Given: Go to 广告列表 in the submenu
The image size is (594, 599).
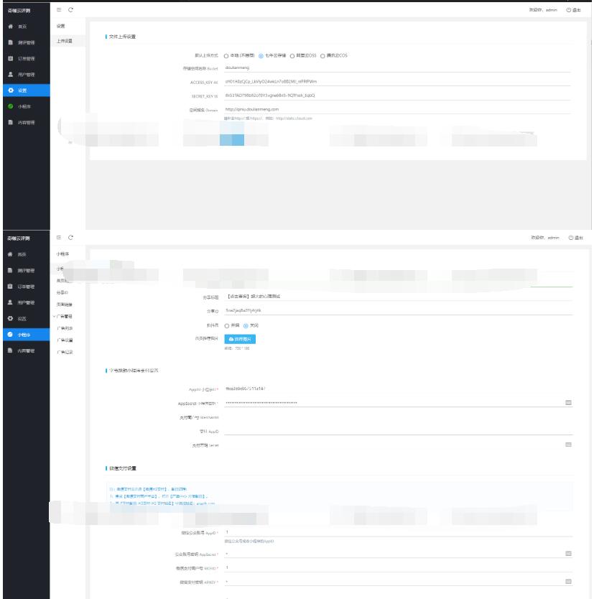Looking at the screenshot, I should [65, 328].
